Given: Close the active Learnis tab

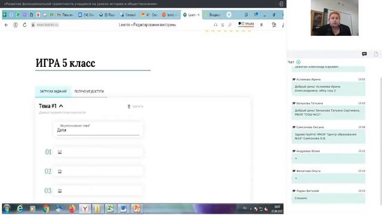Looking at the screenshot, I should tap(199, 15).
